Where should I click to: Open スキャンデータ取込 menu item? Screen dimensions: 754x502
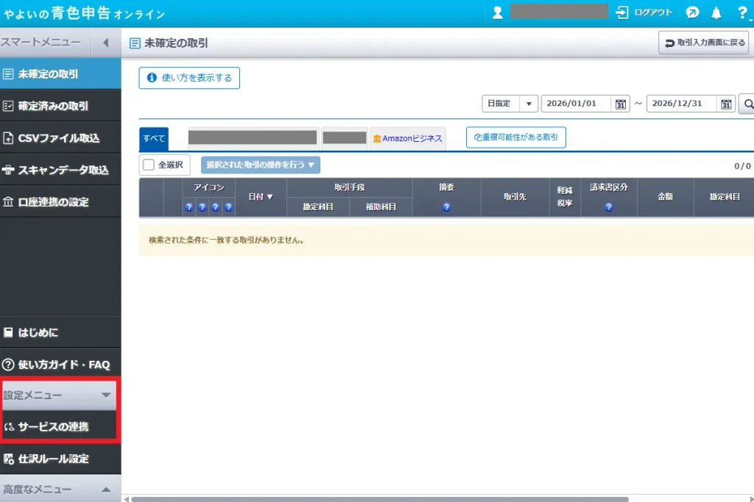pyautogui.click(x=60, y=170)
